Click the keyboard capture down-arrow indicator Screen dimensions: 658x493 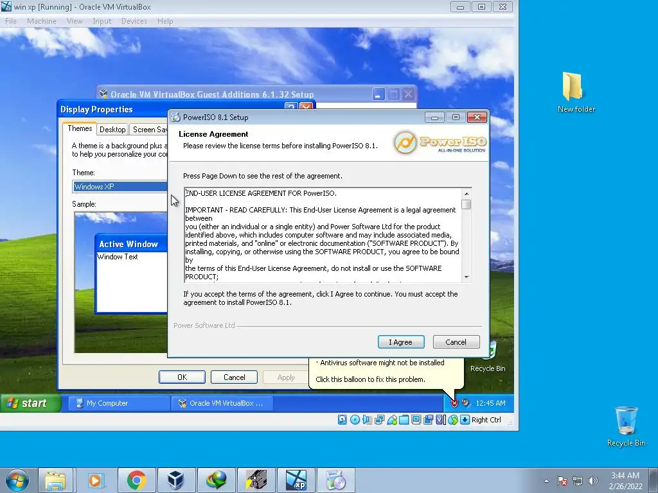pyautogui.click(x=465, y=420)
